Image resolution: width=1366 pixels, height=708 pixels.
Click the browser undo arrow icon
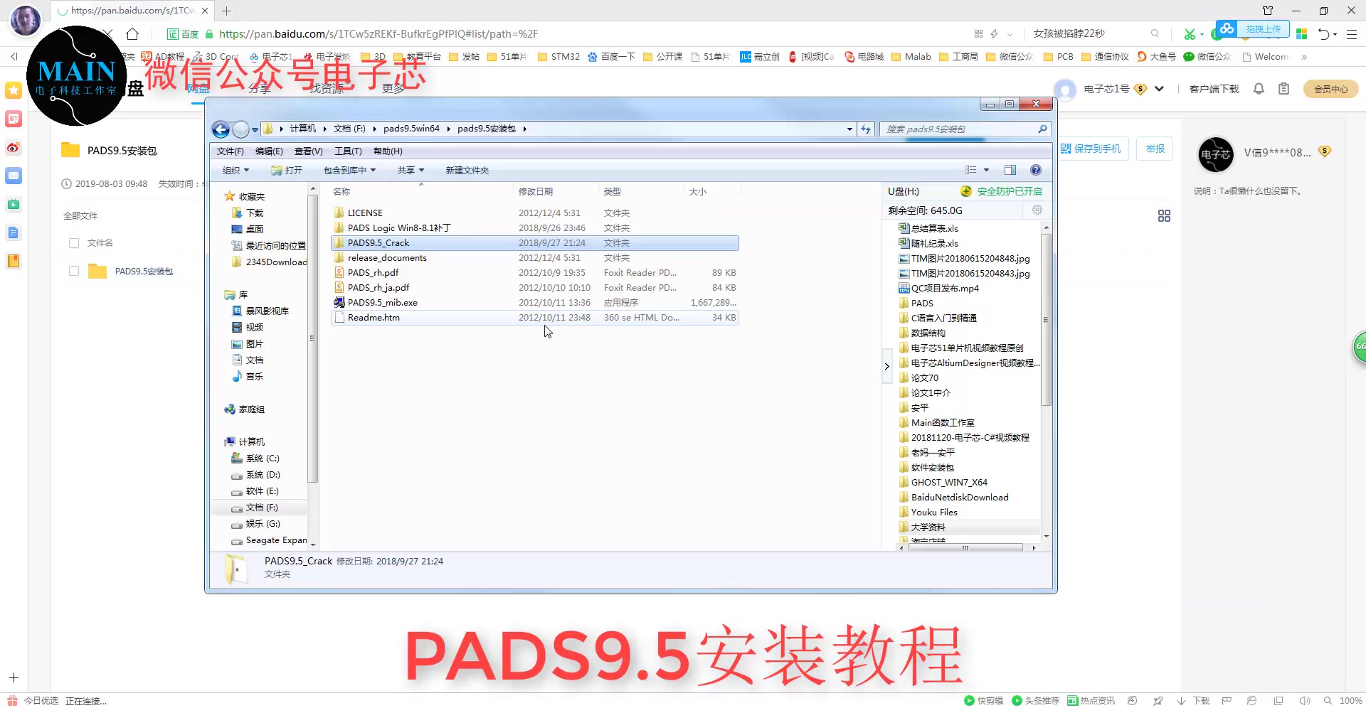click(x=1323, y=33)
